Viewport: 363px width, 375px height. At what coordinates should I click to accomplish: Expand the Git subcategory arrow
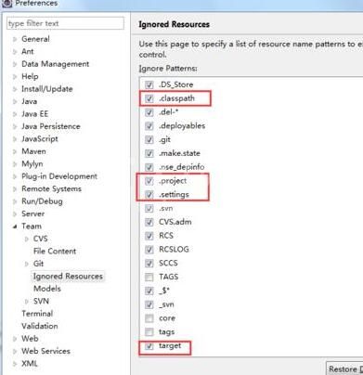pos(27,264)
